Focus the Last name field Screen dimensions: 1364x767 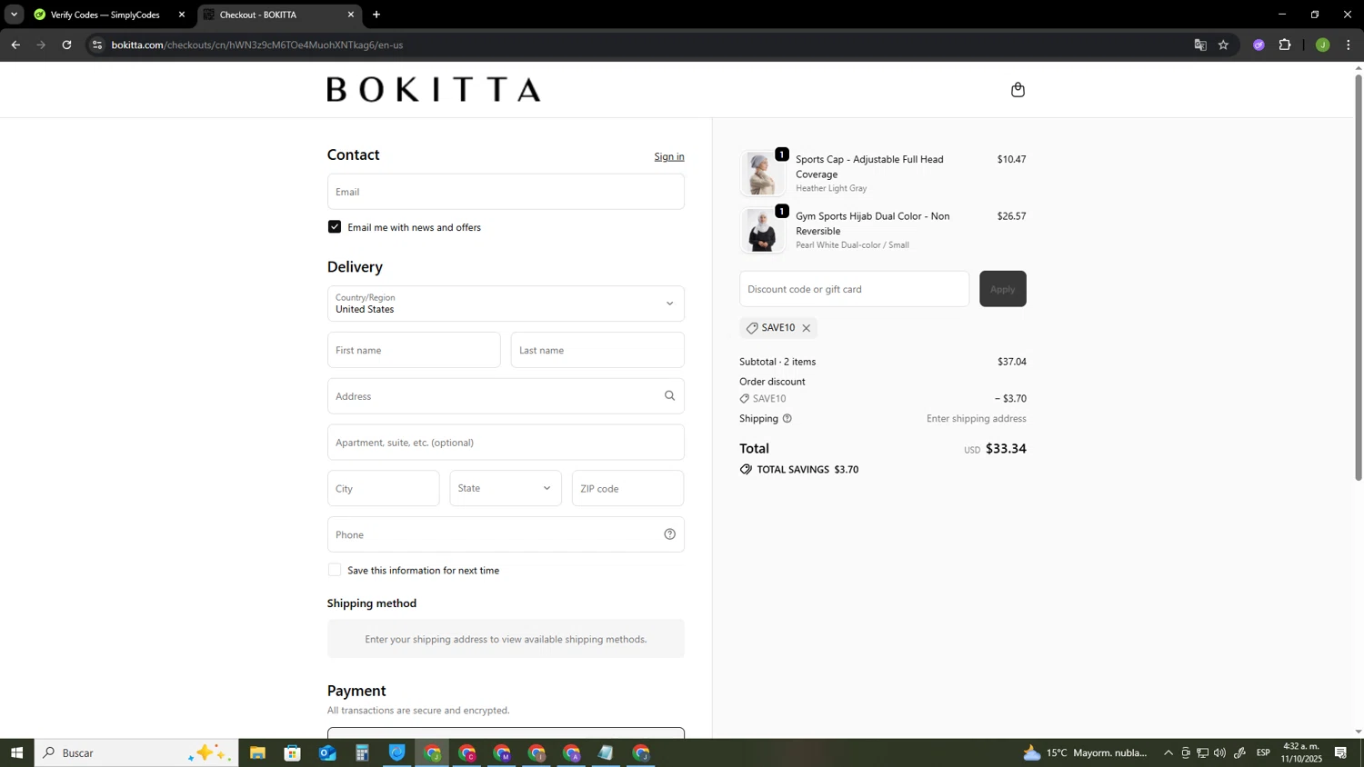(x=597, y=350)
